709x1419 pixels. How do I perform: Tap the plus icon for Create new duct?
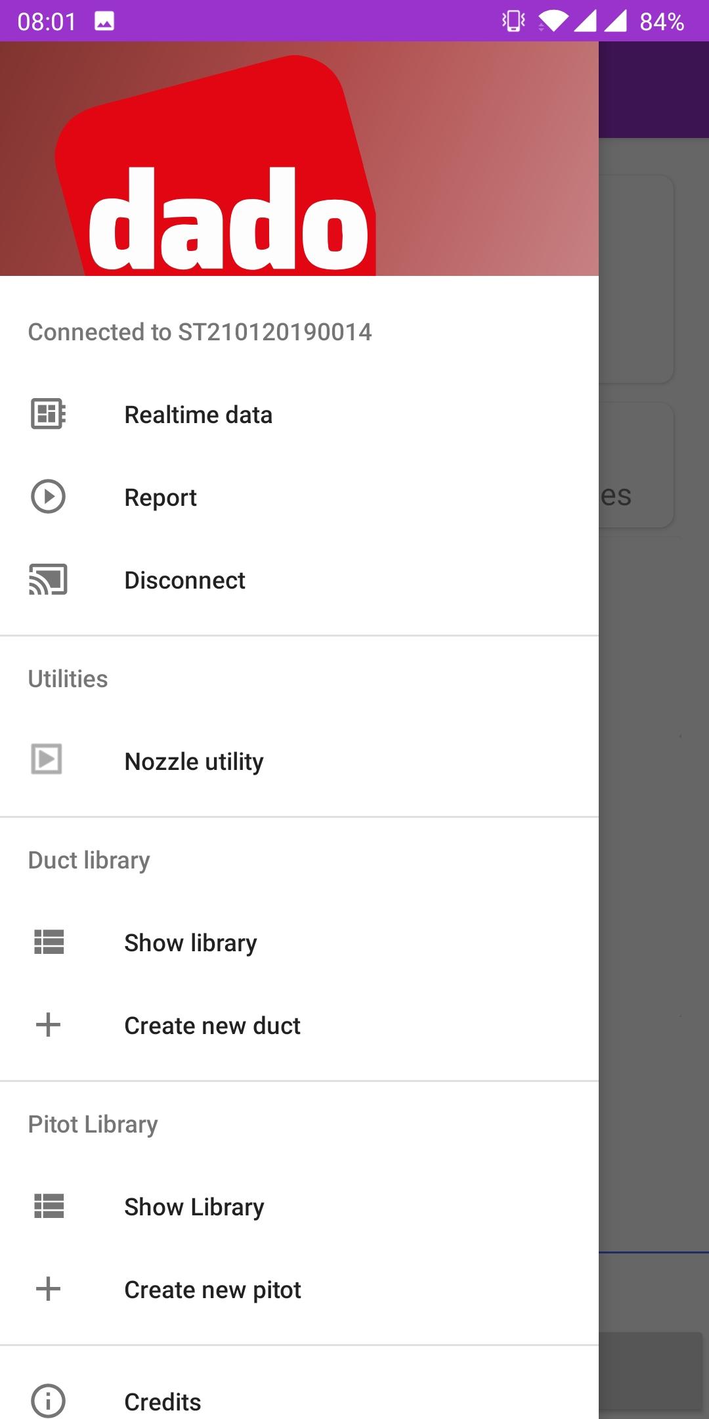pos(48,1025)
